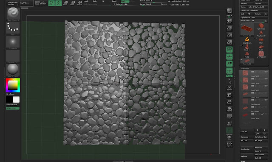Select the right shelf Scale view icon
This screenshot has width=272, height=162.
[x=229, y=102]
